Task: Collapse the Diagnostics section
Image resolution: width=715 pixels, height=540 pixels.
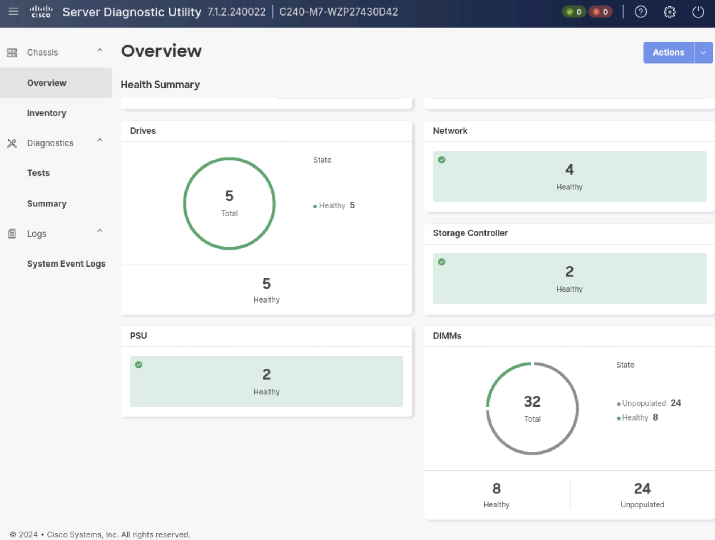Action: click(x=100, y=140)
